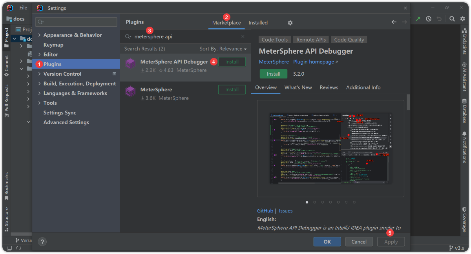
Task: Collapse the docs root folder in project tree
Action: click(x=15, y=39)
